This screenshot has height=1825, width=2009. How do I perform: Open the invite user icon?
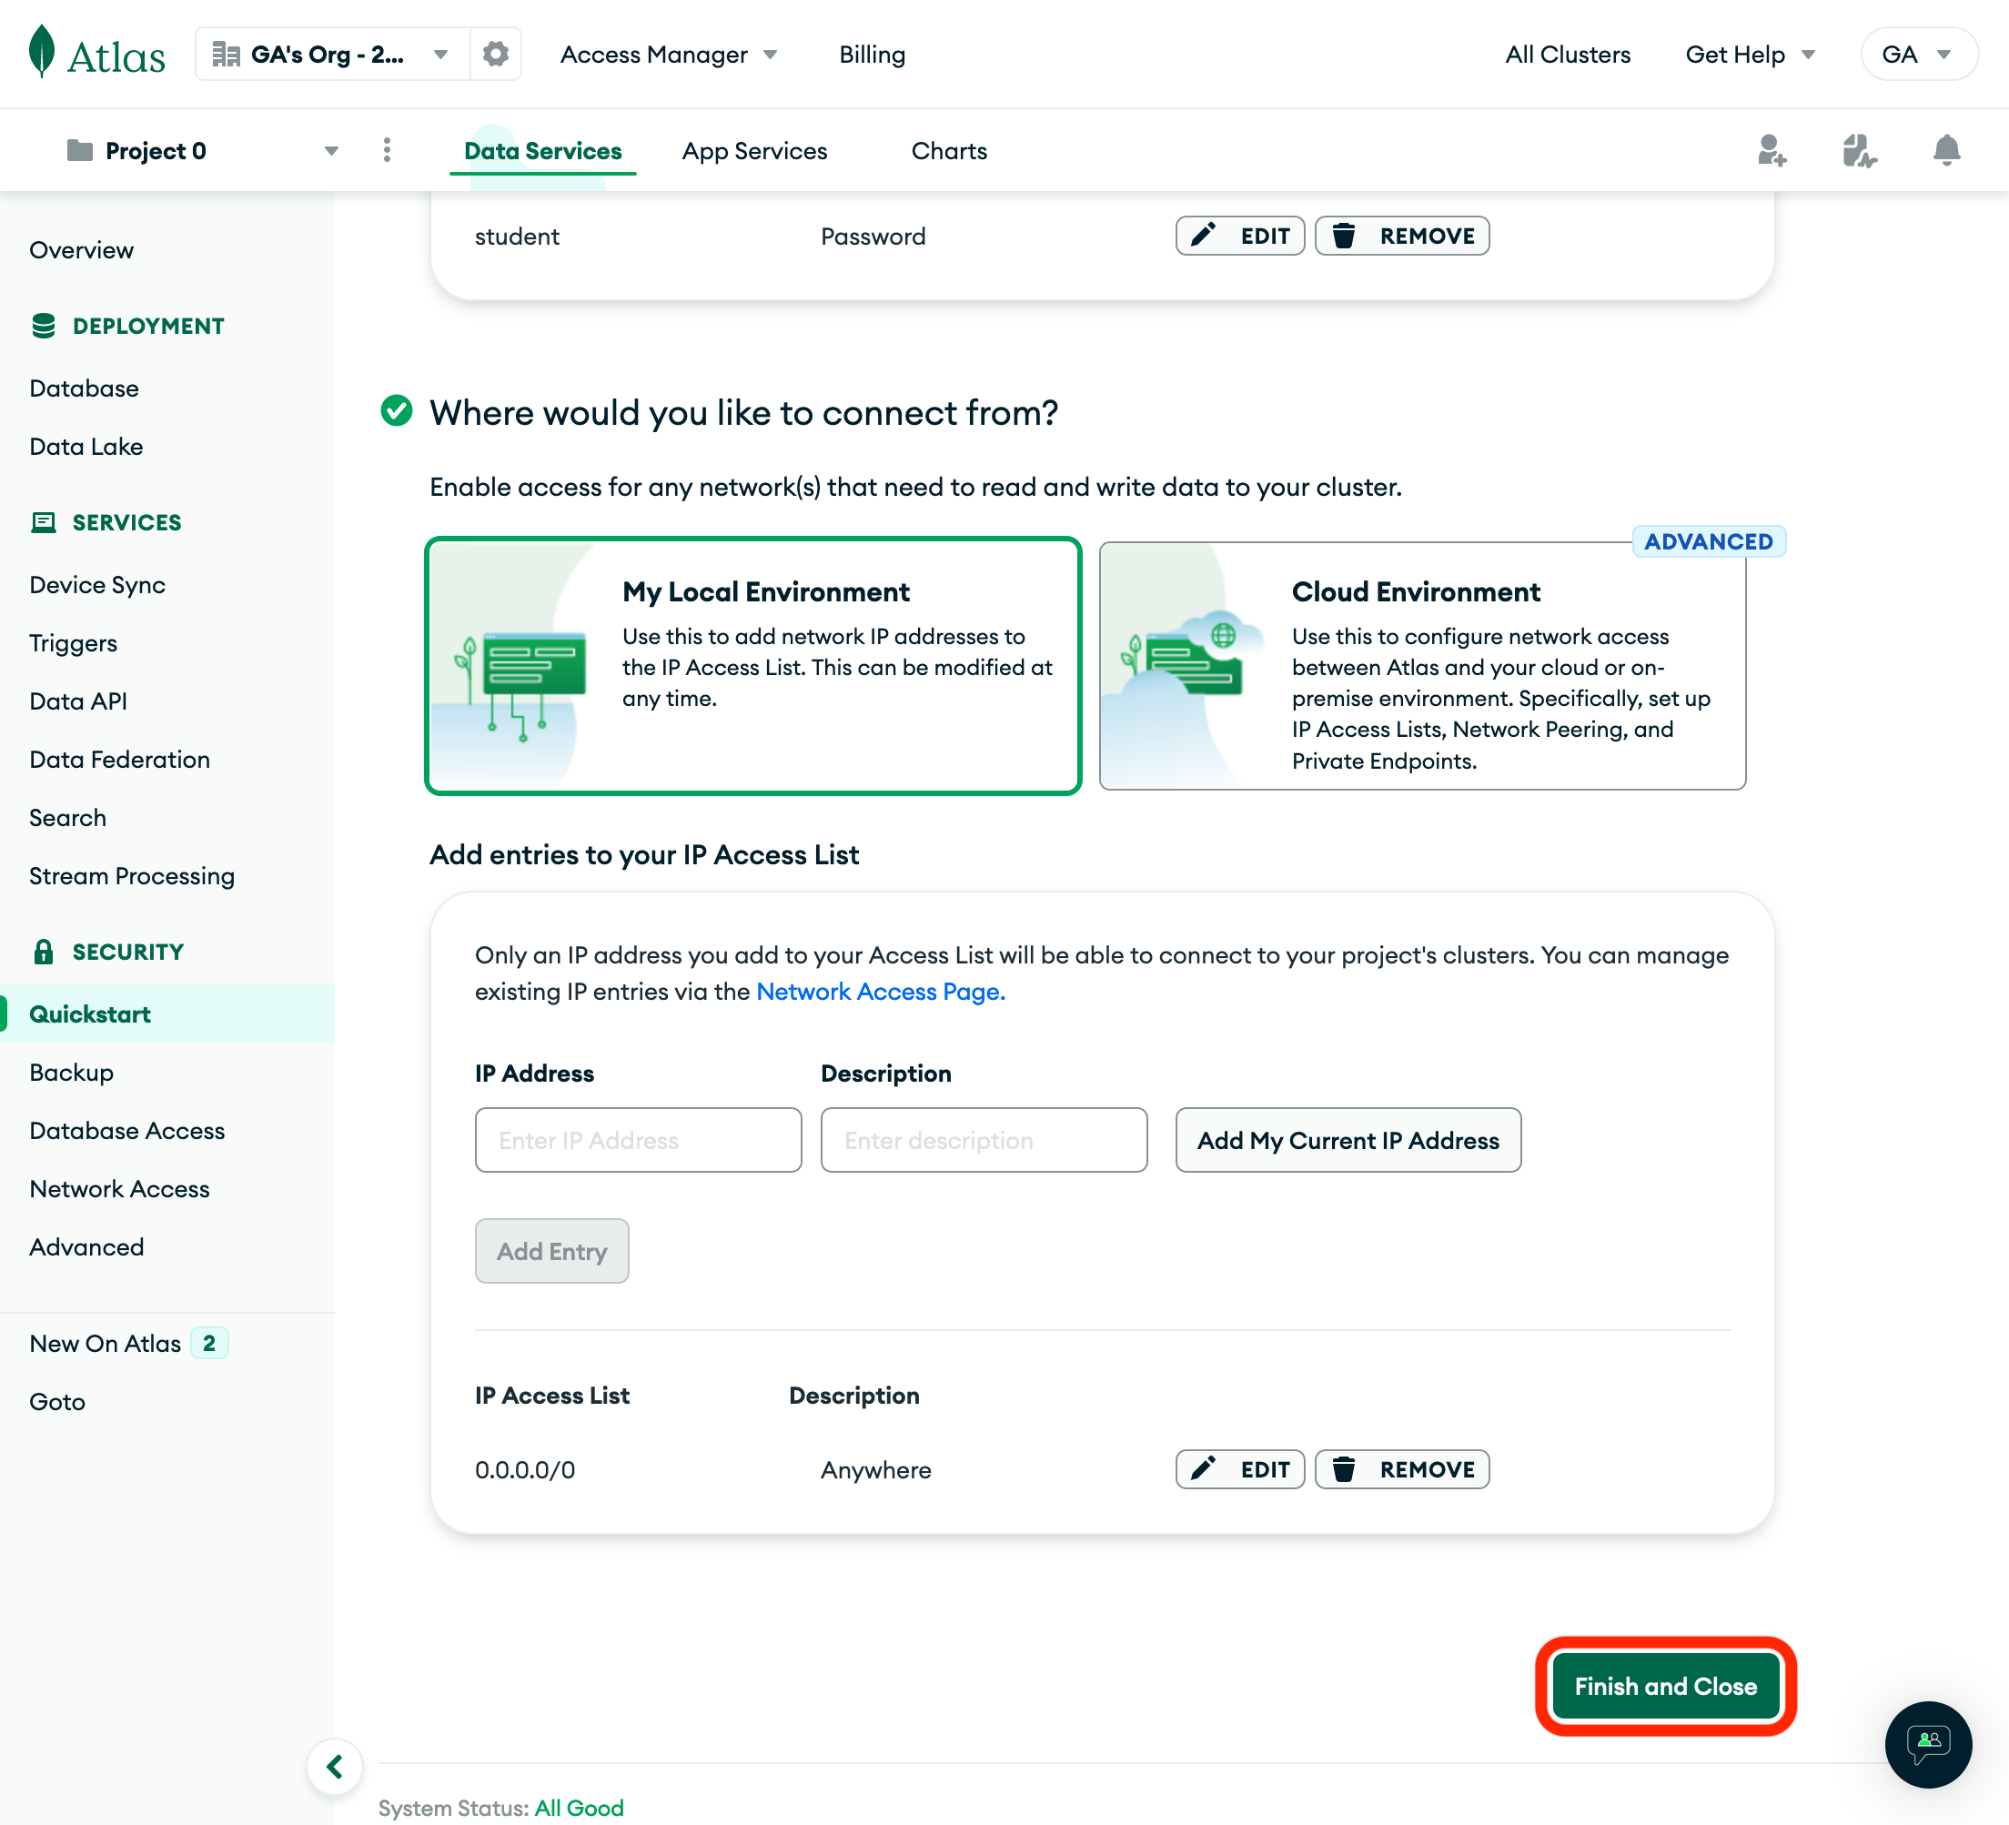click(1771, 150)
